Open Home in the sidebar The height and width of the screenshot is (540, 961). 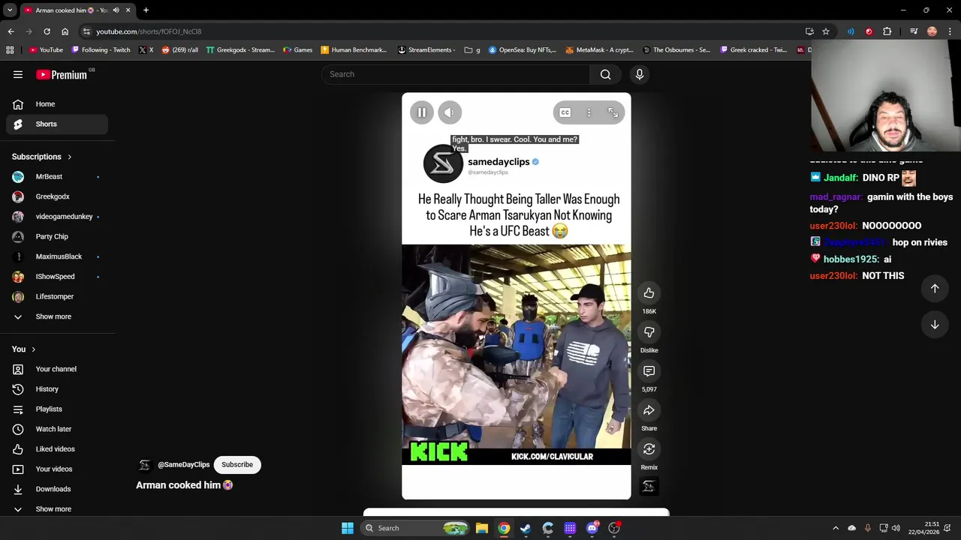(x=57, y=104)
